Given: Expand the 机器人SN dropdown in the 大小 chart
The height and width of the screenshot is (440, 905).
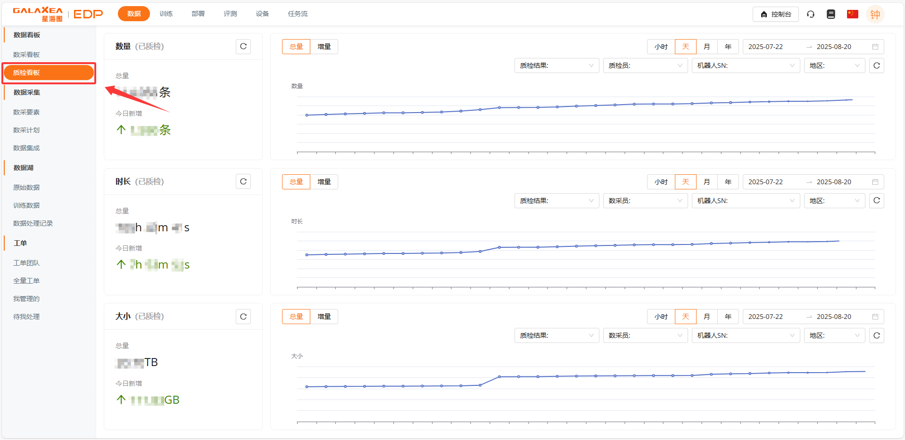Looking at the screenshot, I should [745, 335].
